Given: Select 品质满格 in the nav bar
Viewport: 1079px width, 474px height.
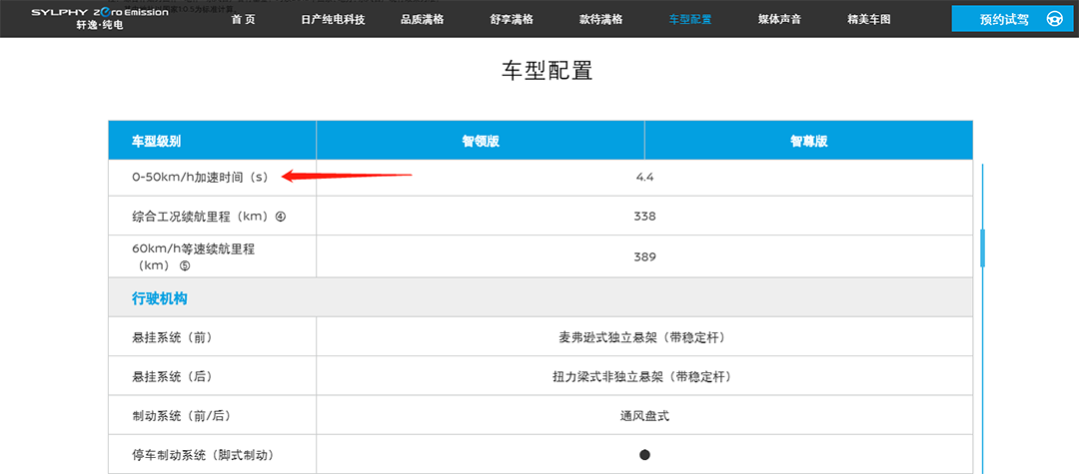Looking at the screenshot, I should click(422, 19).
